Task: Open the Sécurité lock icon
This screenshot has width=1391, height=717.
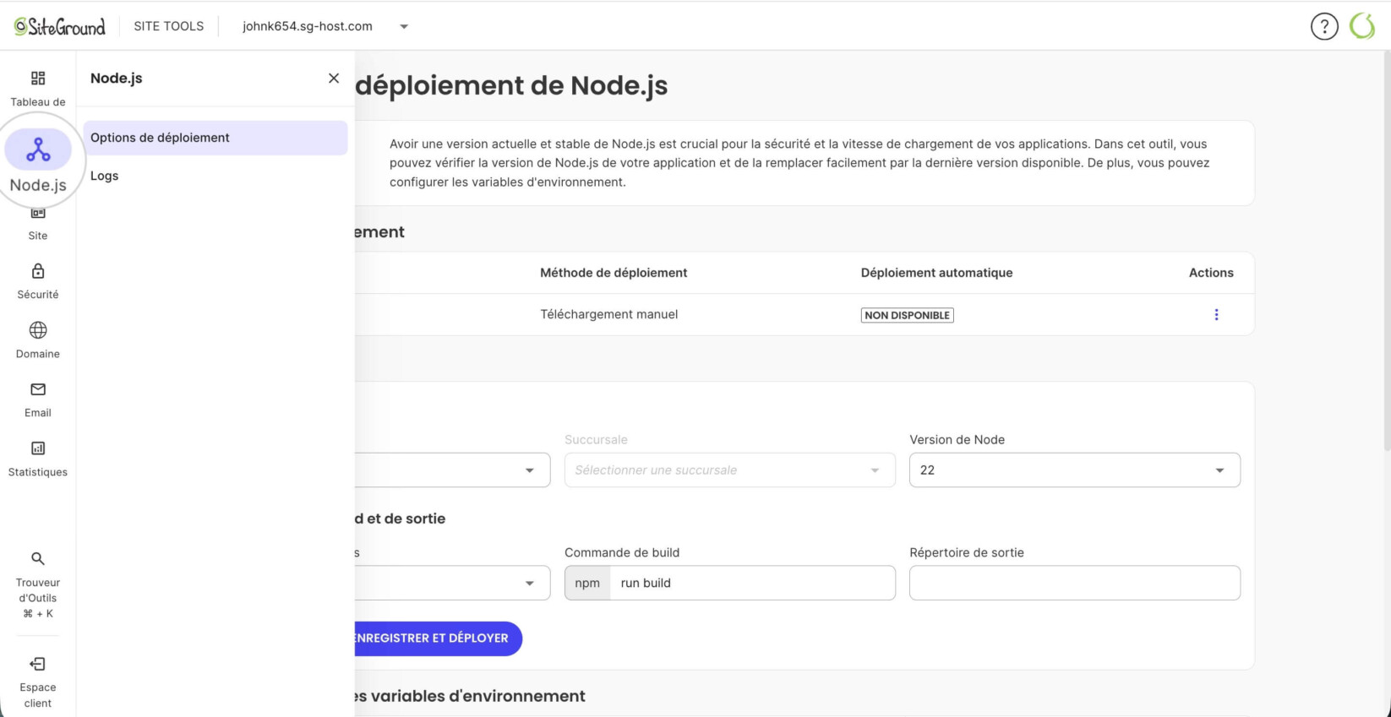Action: point(38,271)
